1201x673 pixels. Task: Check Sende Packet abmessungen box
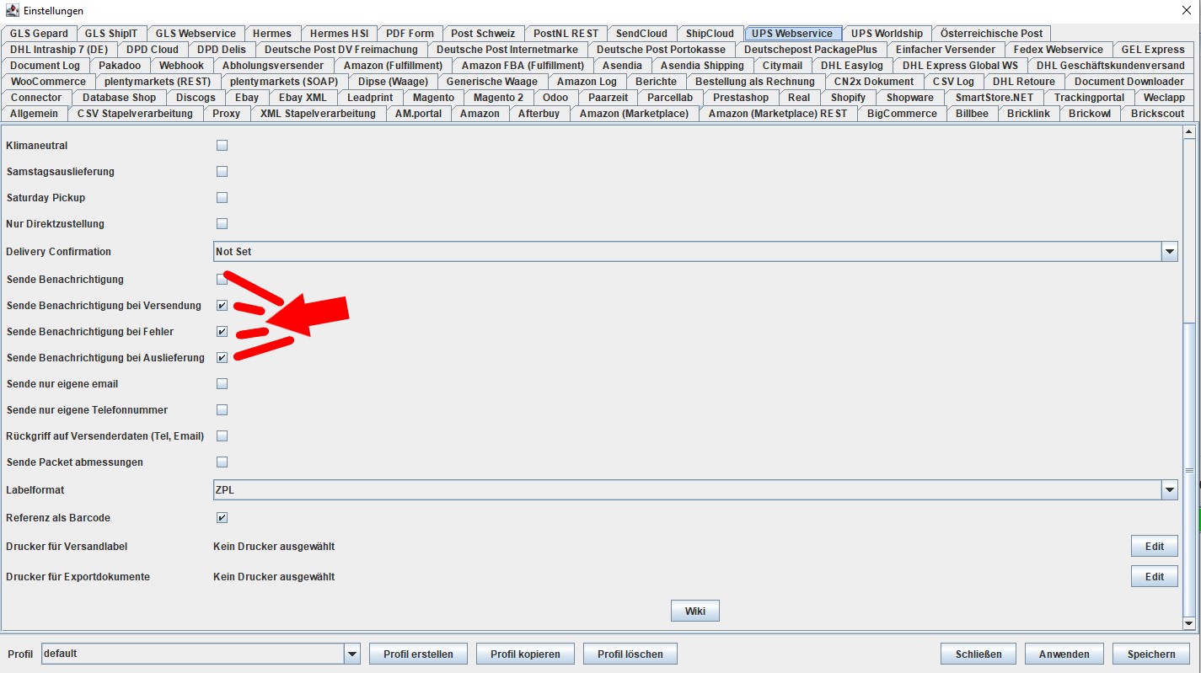pos(223,462)
